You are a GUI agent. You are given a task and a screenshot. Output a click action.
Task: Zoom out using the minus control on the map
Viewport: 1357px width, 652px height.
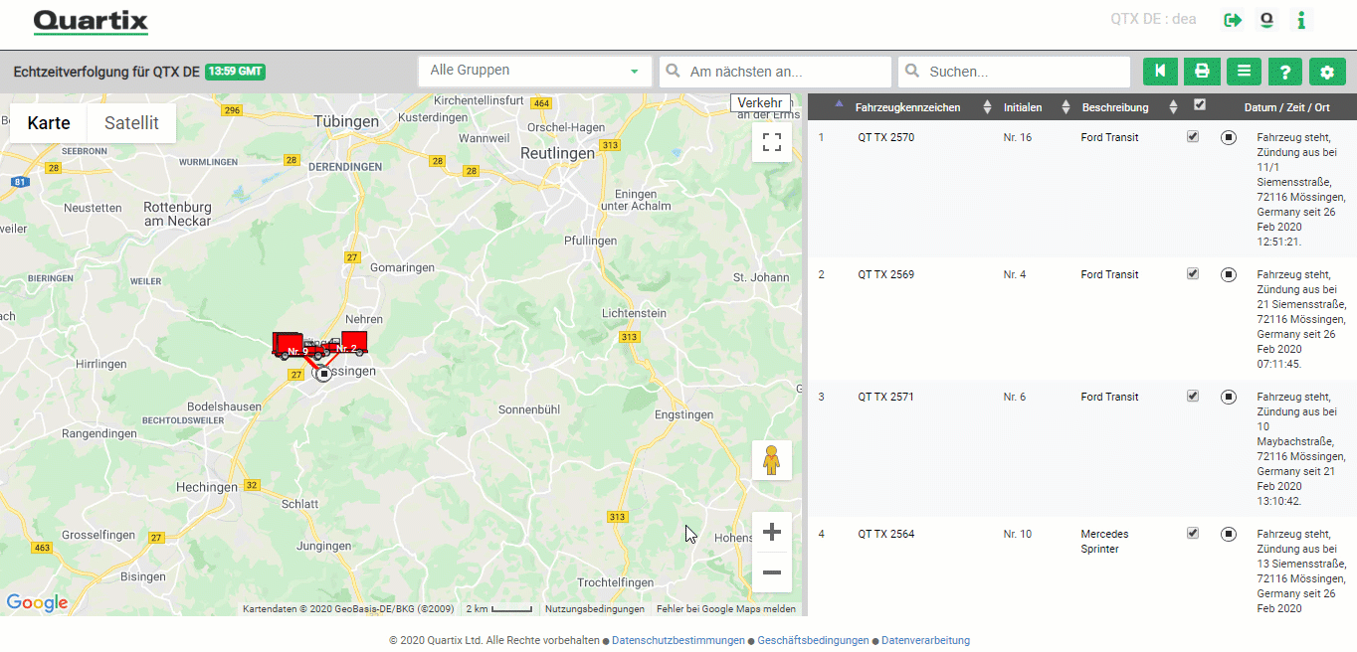click(772, 572)
